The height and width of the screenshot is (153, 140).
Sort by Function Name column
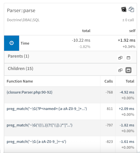pos(20,81)
